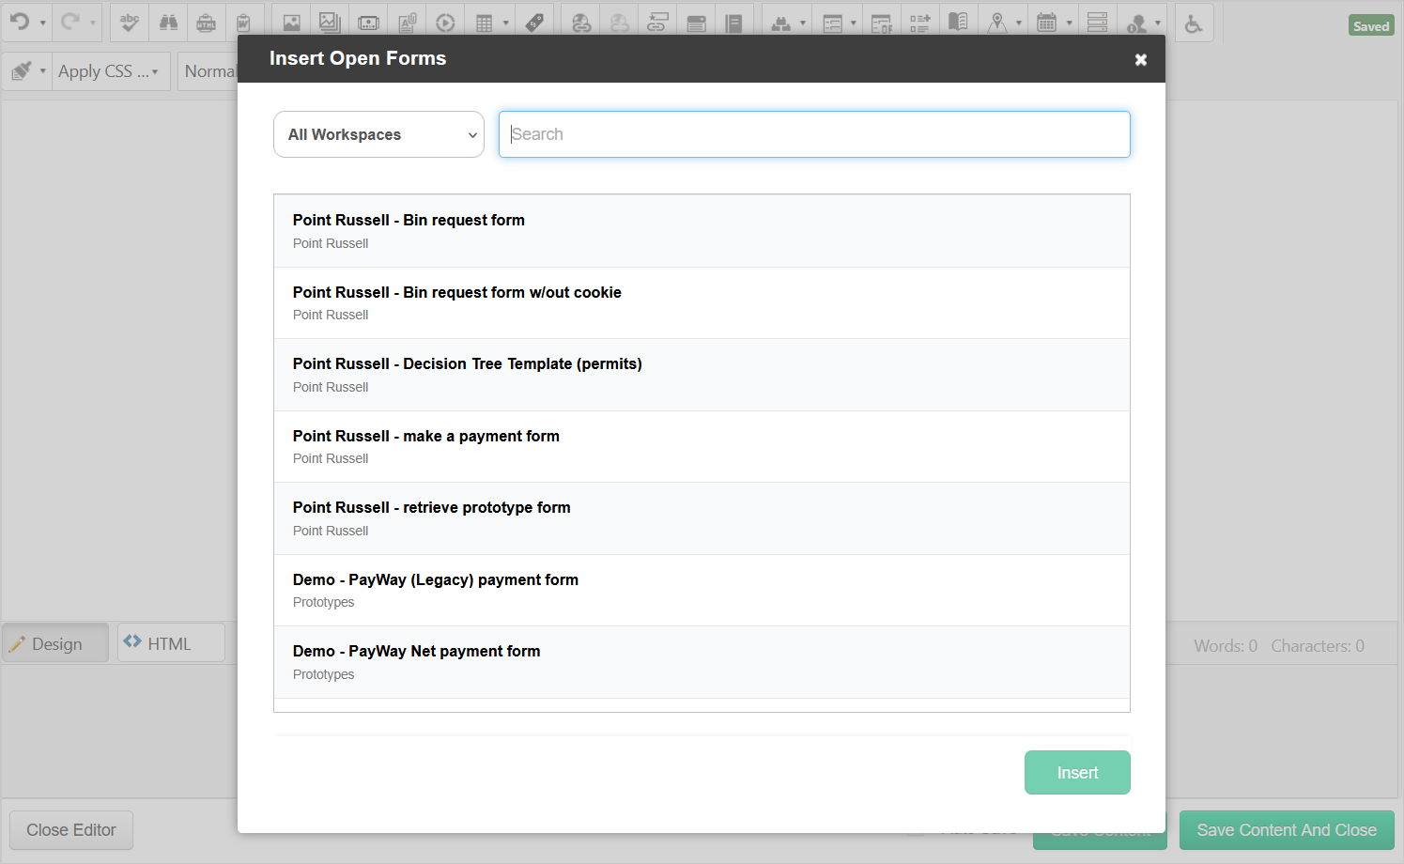Click the book directory icon

[959, 21]
